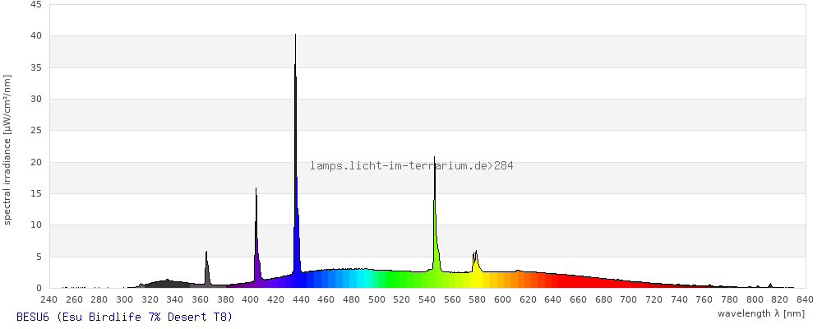Select the cyan band of the spectrum
Screen dimensions: 822x329
tap(362, 278)
